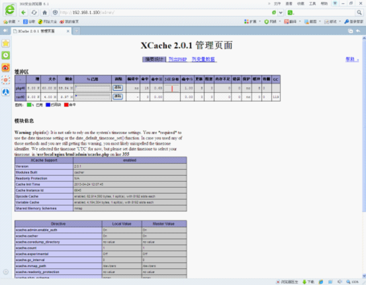
Task: Open the 扩展 extensions toolbar item
Action: [250, 22]
